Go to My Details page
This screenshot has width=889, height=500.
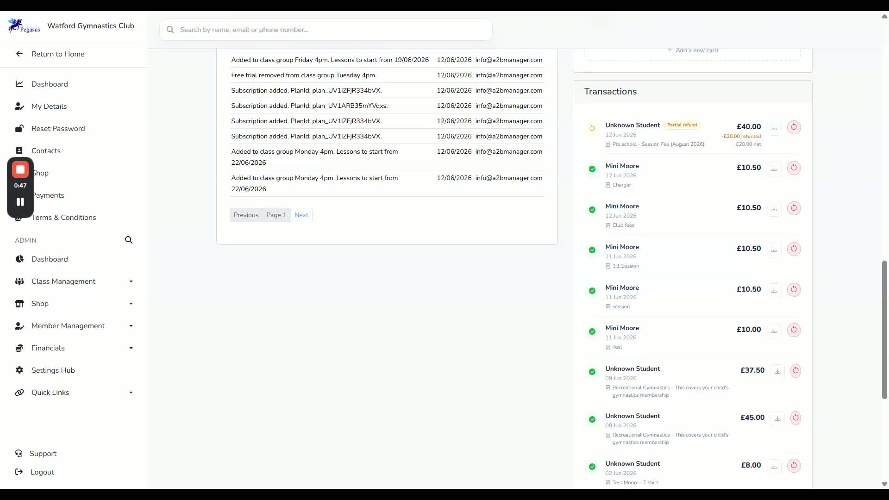click(49, 106)
